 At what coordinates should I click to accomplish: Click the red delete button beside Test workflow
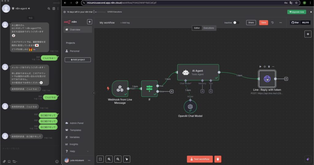tap(218, 159)
